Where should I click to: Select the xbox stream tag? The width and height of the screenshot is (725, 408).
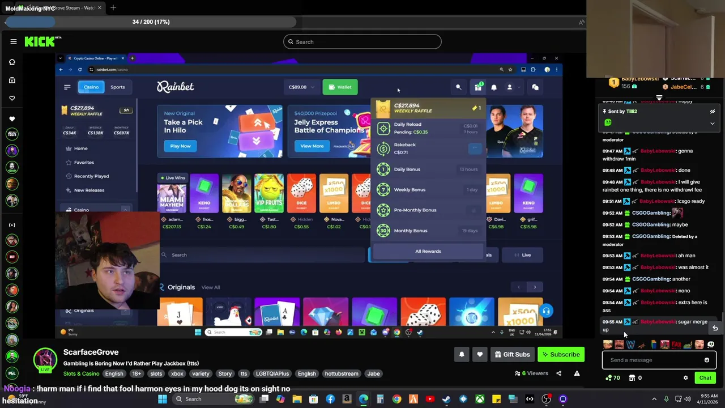177,373
